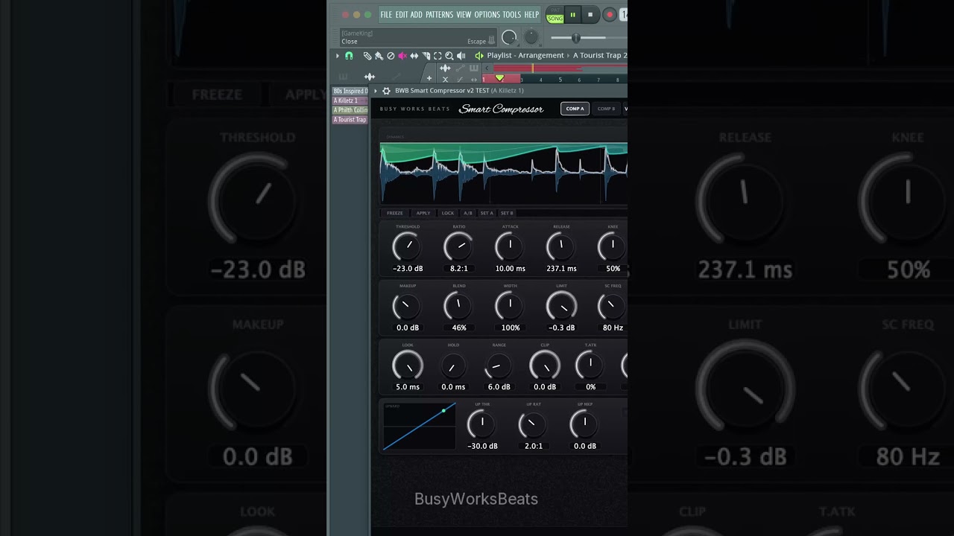The width and height of the screenshot is (954, 536).
Task: Select the Playback speaker tool in playlist
Action: point(461,56)
